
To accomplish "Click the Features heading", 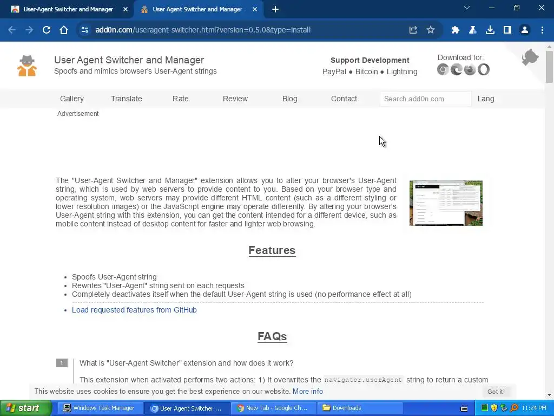I will [272, 250].
